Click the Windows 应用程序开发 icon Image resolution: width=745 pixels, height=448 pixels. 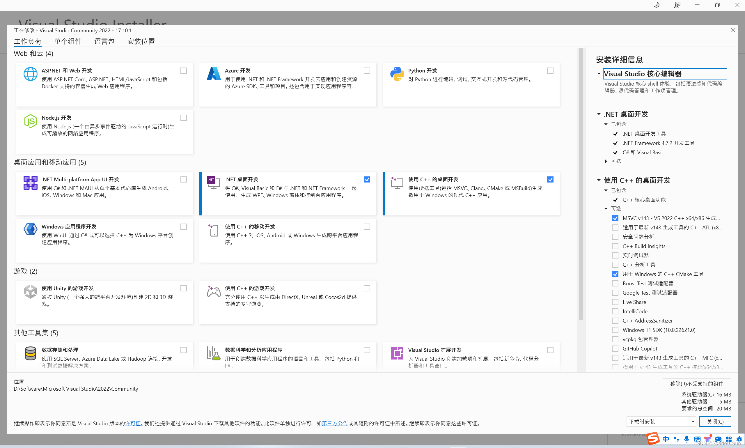click(x=31, y=229)
